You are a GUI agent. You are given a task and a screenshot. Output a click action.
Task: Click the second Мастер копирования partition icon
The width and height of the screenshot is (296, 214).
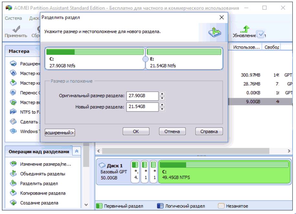[13, 83]
